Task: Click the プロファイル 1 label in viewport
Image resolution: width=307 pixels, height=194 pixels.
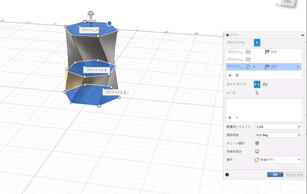Action: pos(116,92)
